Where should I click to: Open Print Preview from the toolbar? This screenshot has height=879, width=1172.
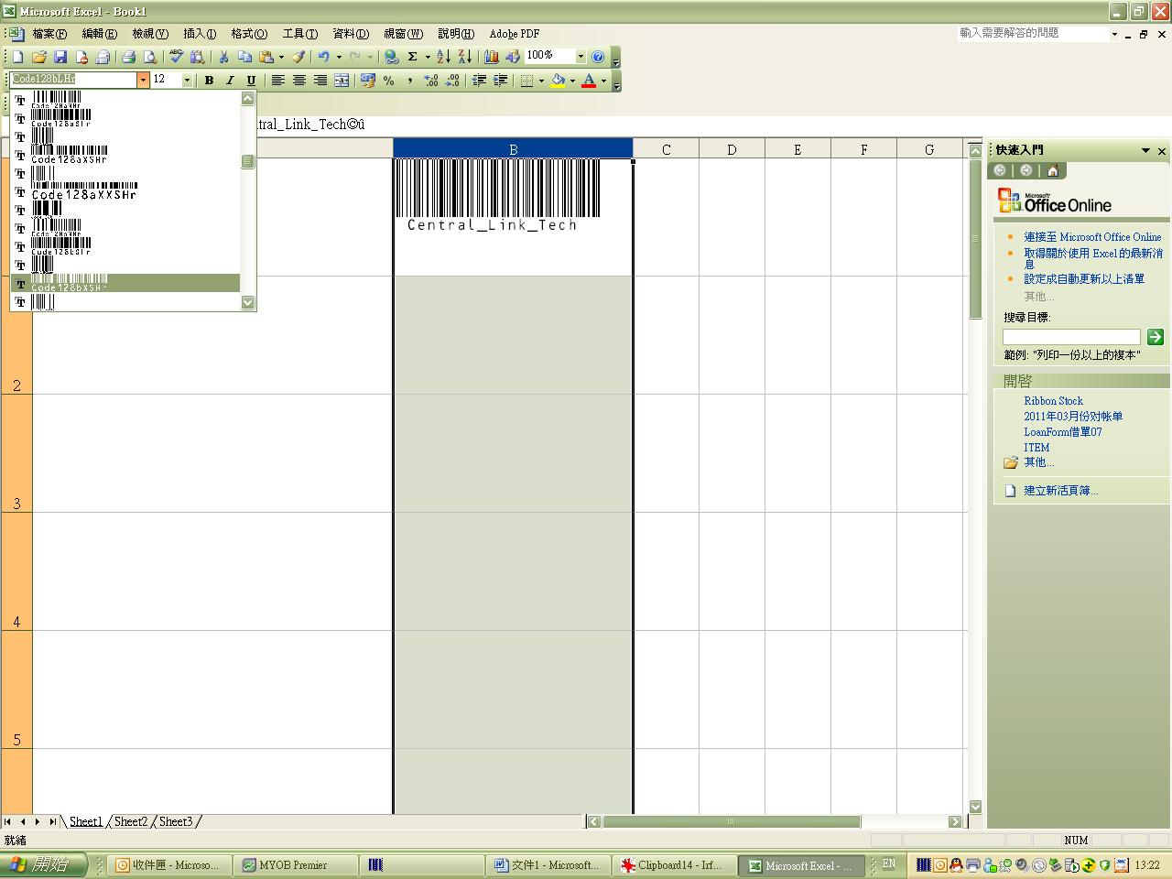tap(150, 57)
